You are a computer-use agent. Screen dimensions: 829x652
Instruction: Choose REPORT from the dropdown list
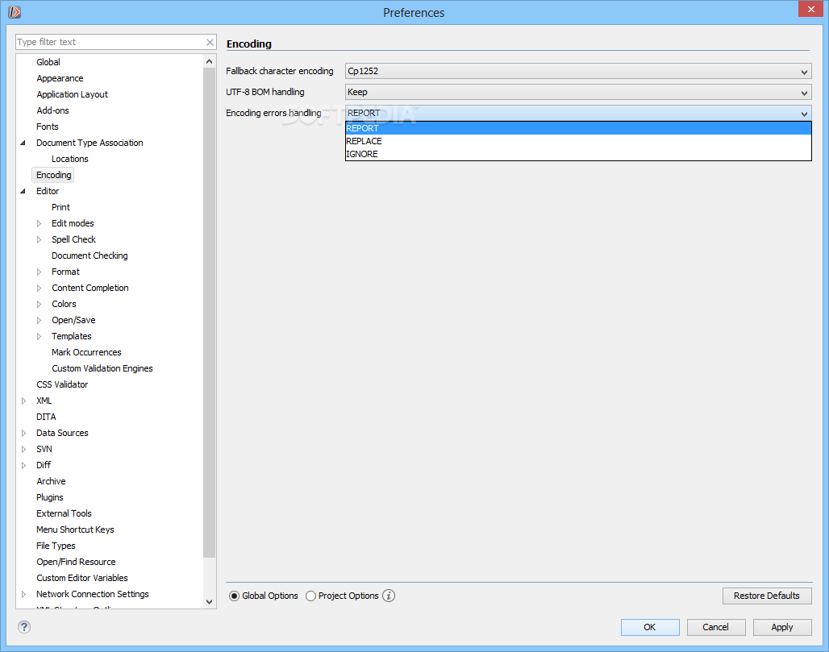click(578, 128)
